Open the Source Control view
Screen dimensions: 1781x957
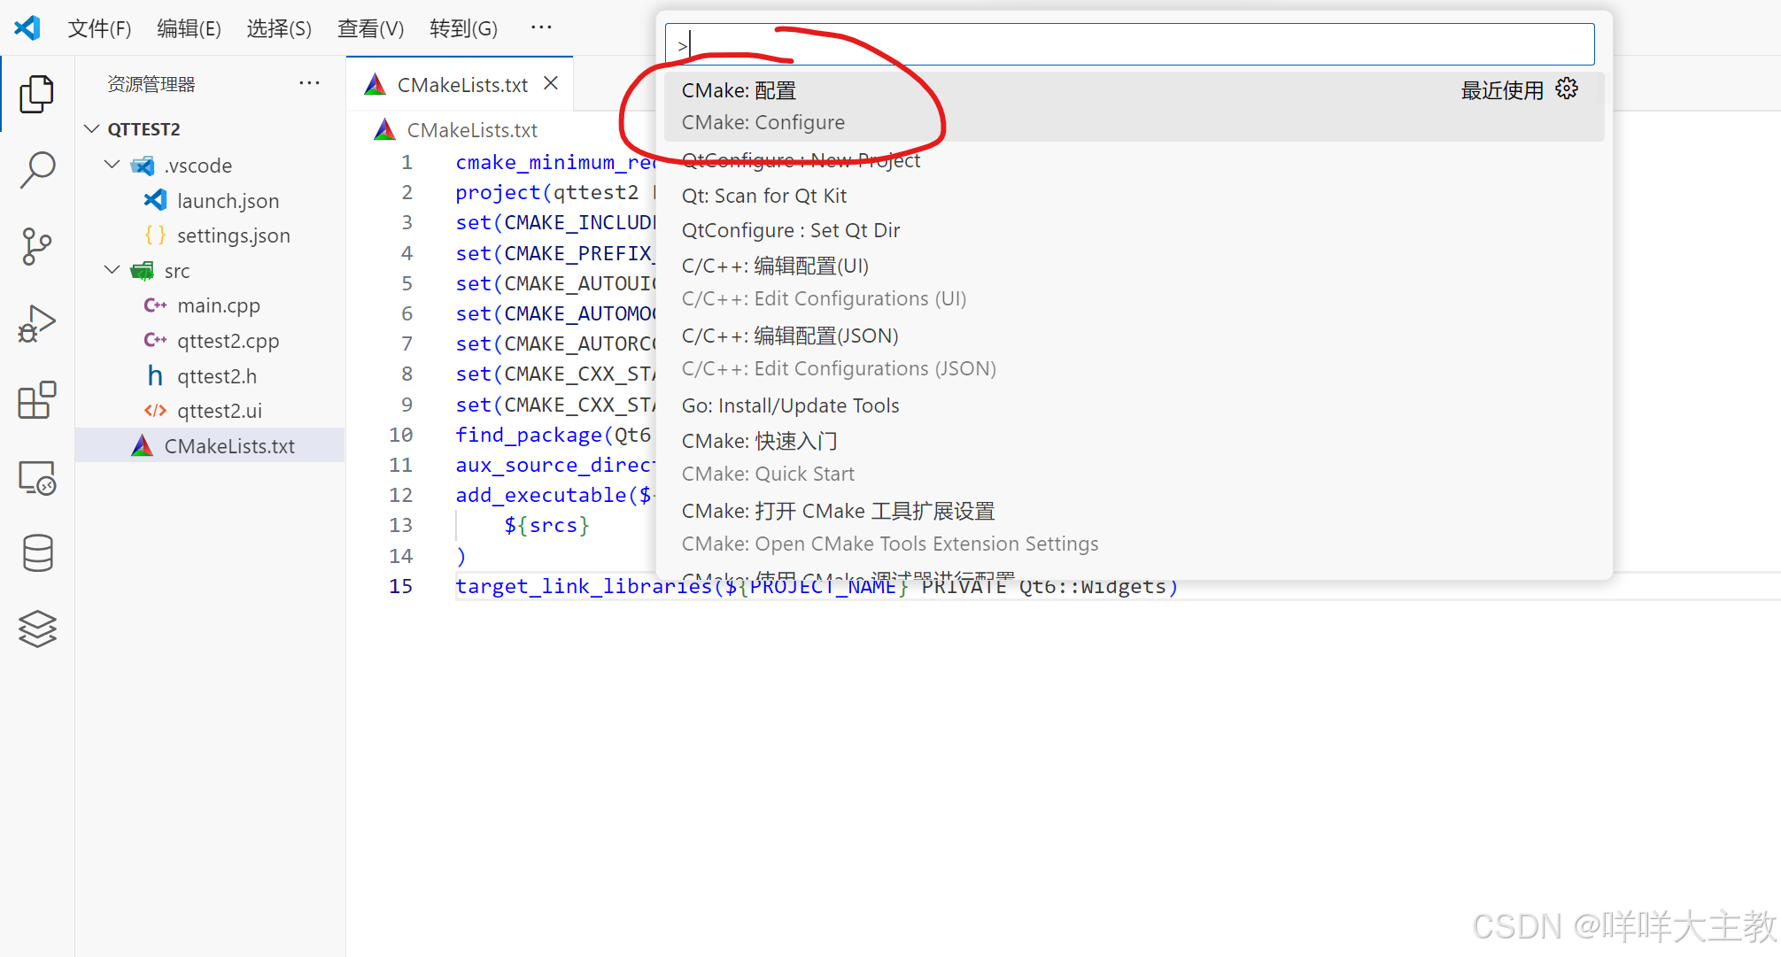click(x=36, y=246)
